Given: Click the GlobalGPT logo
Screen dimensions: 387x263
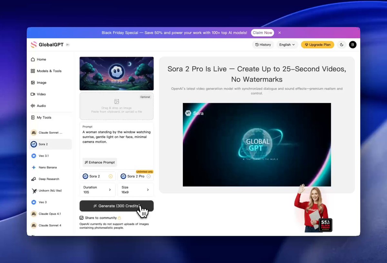Looking at the screenshot, I should pyautogui.click(x=47, y=45).
